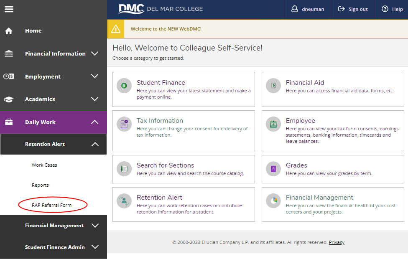The height and width of the screenshot is (259, 408).
Task: Click 'Here you can view your grades by term.'
Action: tap(329, 173)
